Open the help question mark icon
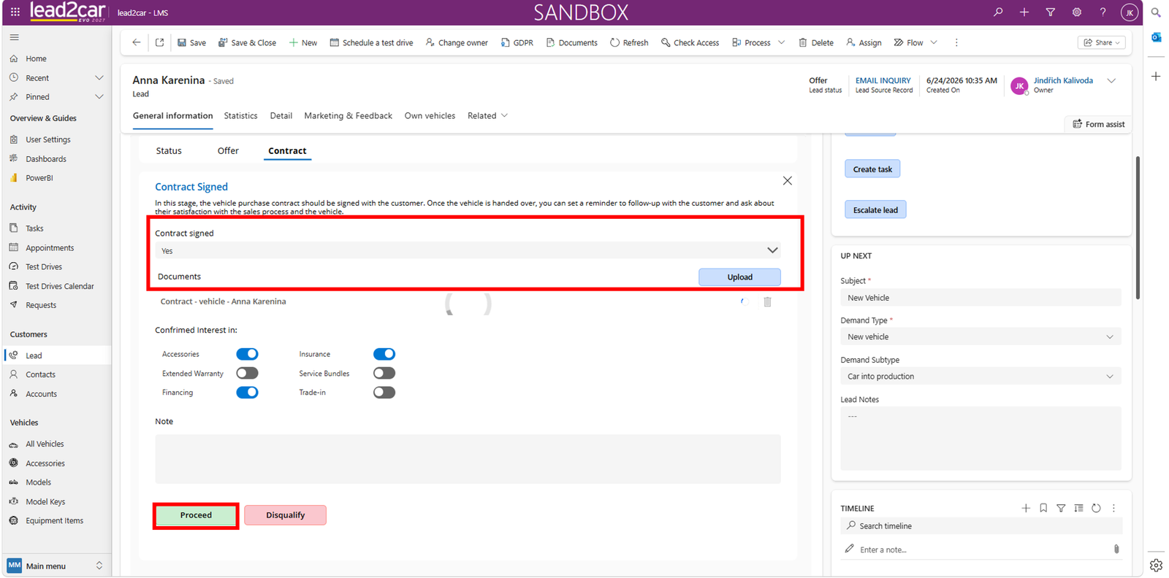 click(x=1103, y=12)
